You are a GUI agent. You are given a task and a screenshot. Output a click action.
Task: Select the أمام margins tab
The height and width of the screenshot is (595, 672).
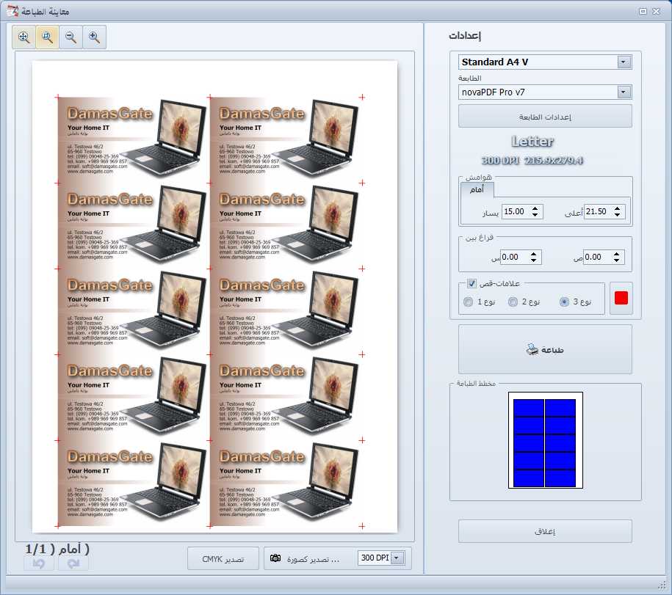pyautogui.click(x=477, y=189)
